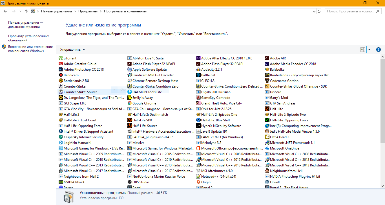Select HyperX NGenuity Software entry
This screenshot has height=205, width=385.
click(219, 126)
